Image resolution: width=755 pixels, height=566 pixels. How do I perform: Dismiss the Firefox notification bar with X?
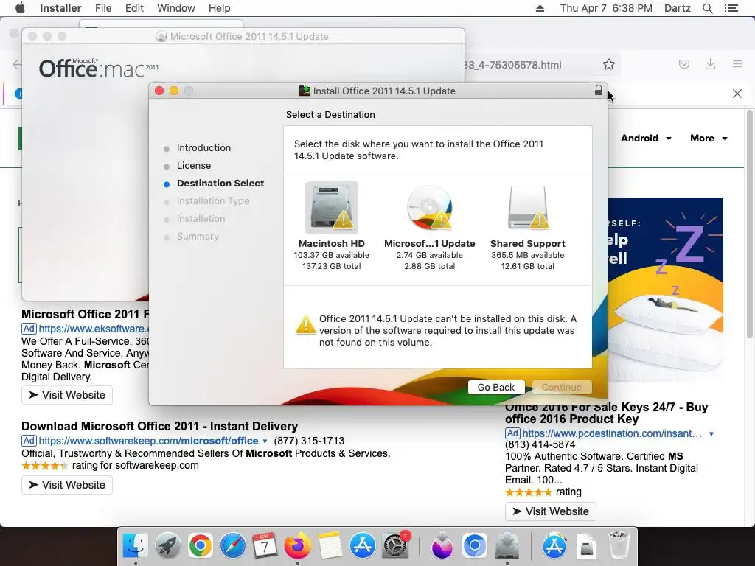(737, 94)
